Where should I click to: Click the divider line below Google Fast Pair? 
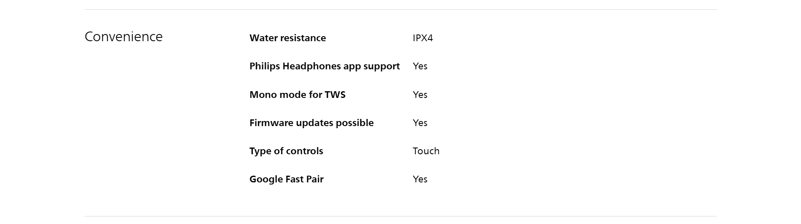pyautogui.click(x=400, y=216)
